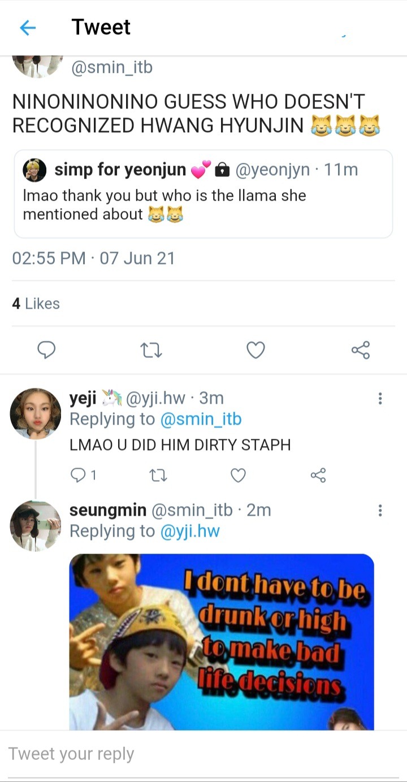This screenshot has width=407, height=782.
Task: Open reply thread on yeji's tweet
Action: [83, 476]
